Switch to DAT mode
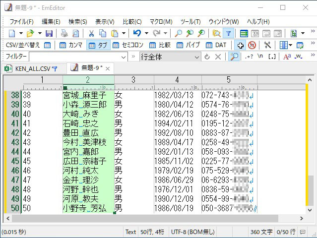Image resolution: width=317 pixels, height=238 pixels. [x=216, y=45]
